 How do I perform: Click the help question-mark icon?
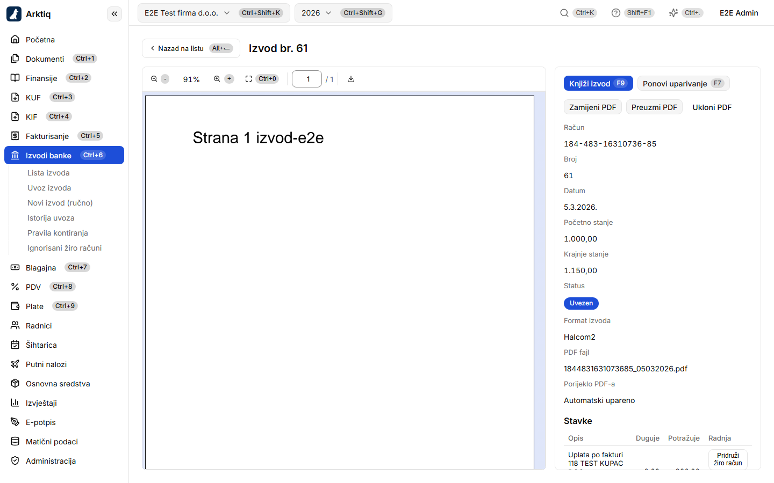616,13
